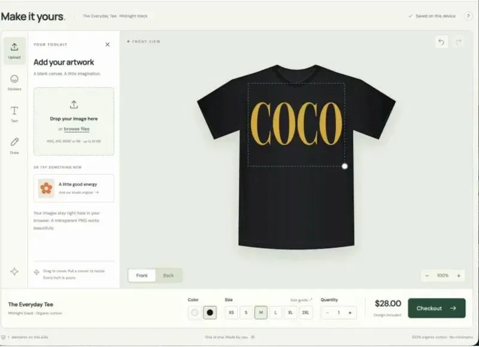This screenshot has width=479, height=347.
Task: Click the browse files link
Action: [77, 129]
